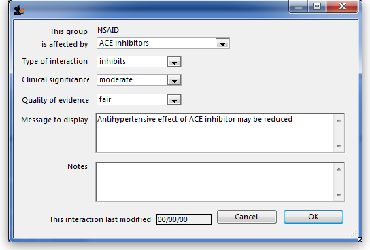370x250 pixels.
Task: Click the Notes box scroll down arrow
Action: tap(339, 196)
